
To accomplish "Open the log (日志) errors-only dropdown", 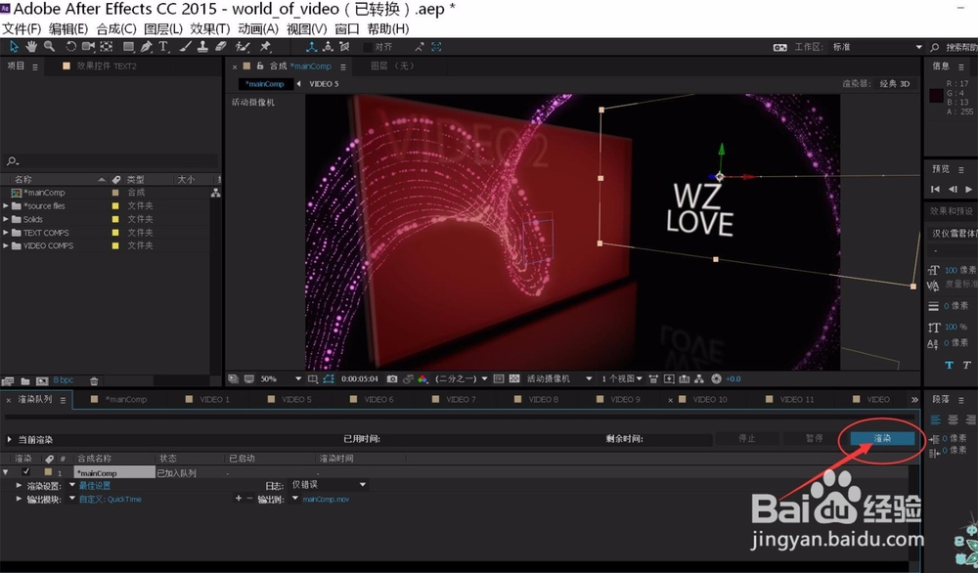I will 330,484.
